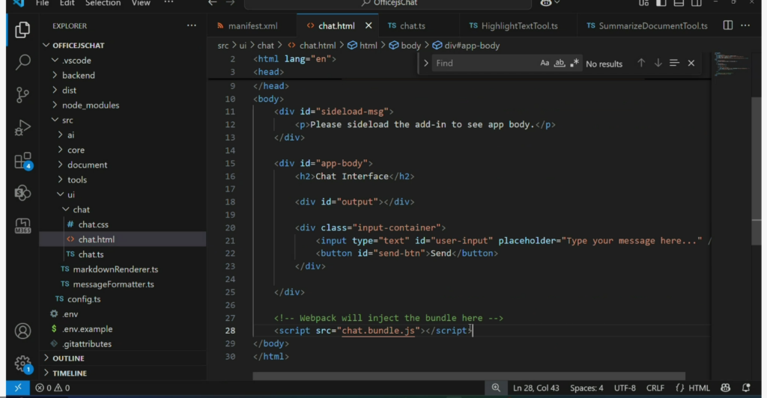Toggle Match Whole Word in Find widget

point(560,64)
